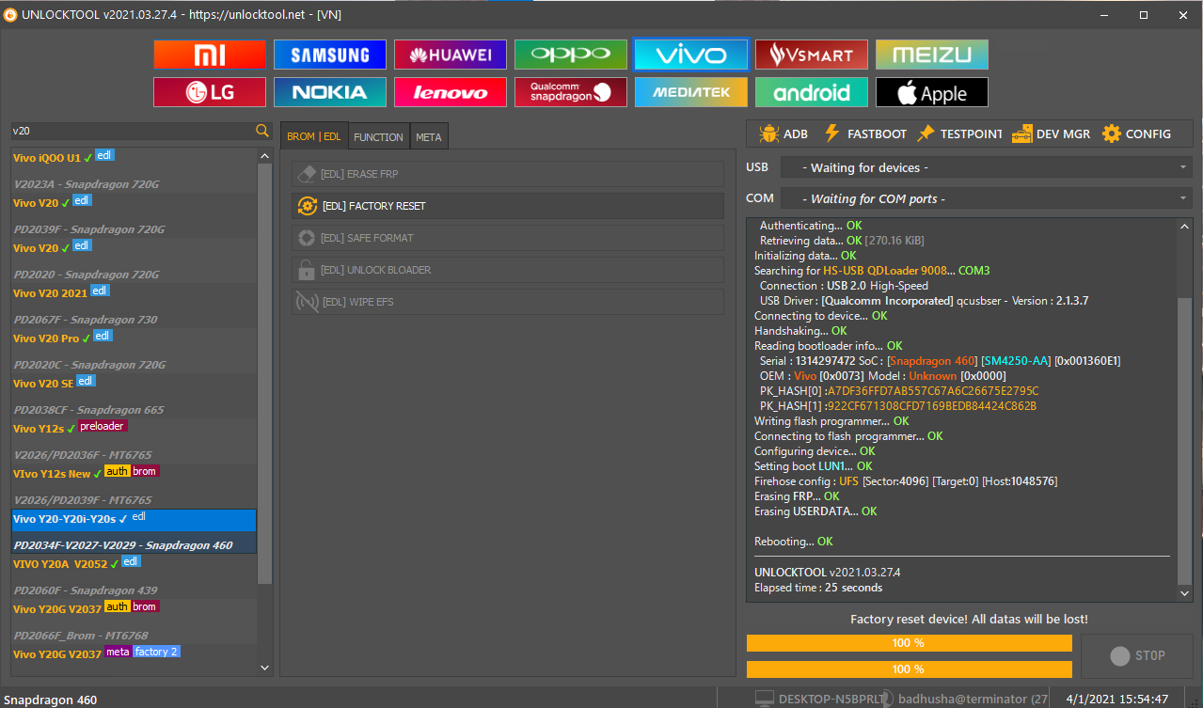Click the [EDL] ERASE FRP button
The image size is (1203, 708).
click(x=508, y=174)
